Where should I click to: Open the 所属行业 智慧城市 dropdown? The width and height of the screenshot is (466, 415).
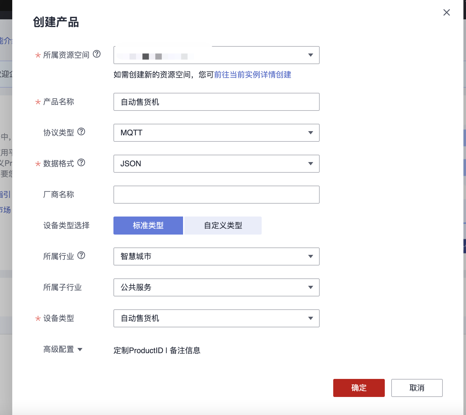click(x=216, y=256)
